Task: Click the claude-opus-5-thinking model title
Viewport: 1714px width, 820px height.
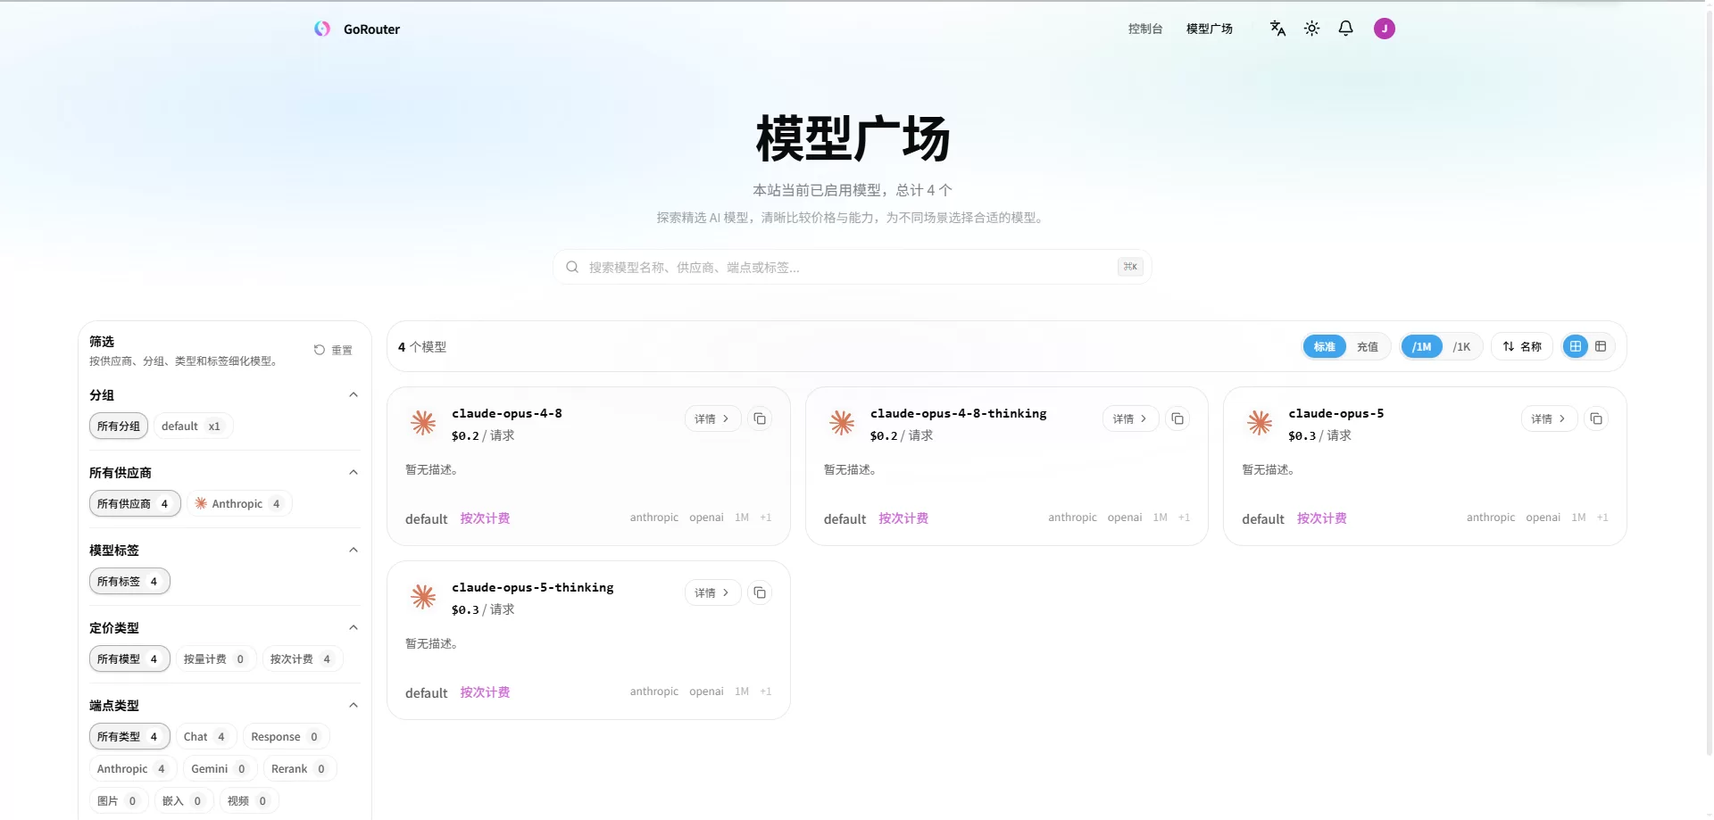Action: (533, 587)
